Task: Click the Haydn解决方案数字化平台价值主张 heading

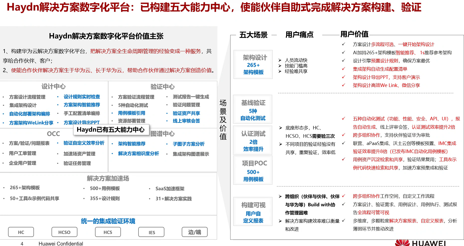Action: pyautogui.click(x=106, y=36)
